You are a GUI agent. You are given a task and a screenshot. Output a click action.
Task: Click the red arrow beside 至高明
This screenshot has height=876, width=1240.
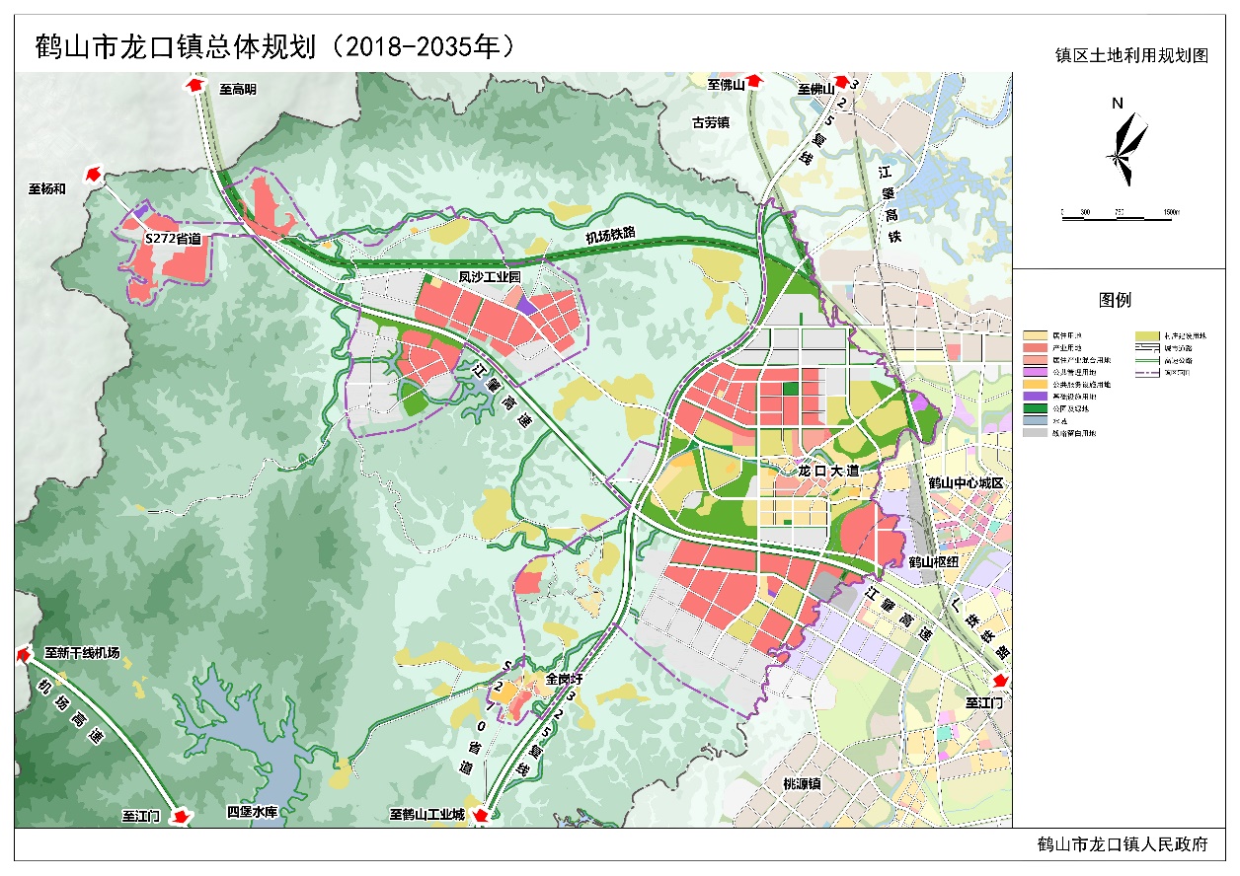tap(196, 87)
